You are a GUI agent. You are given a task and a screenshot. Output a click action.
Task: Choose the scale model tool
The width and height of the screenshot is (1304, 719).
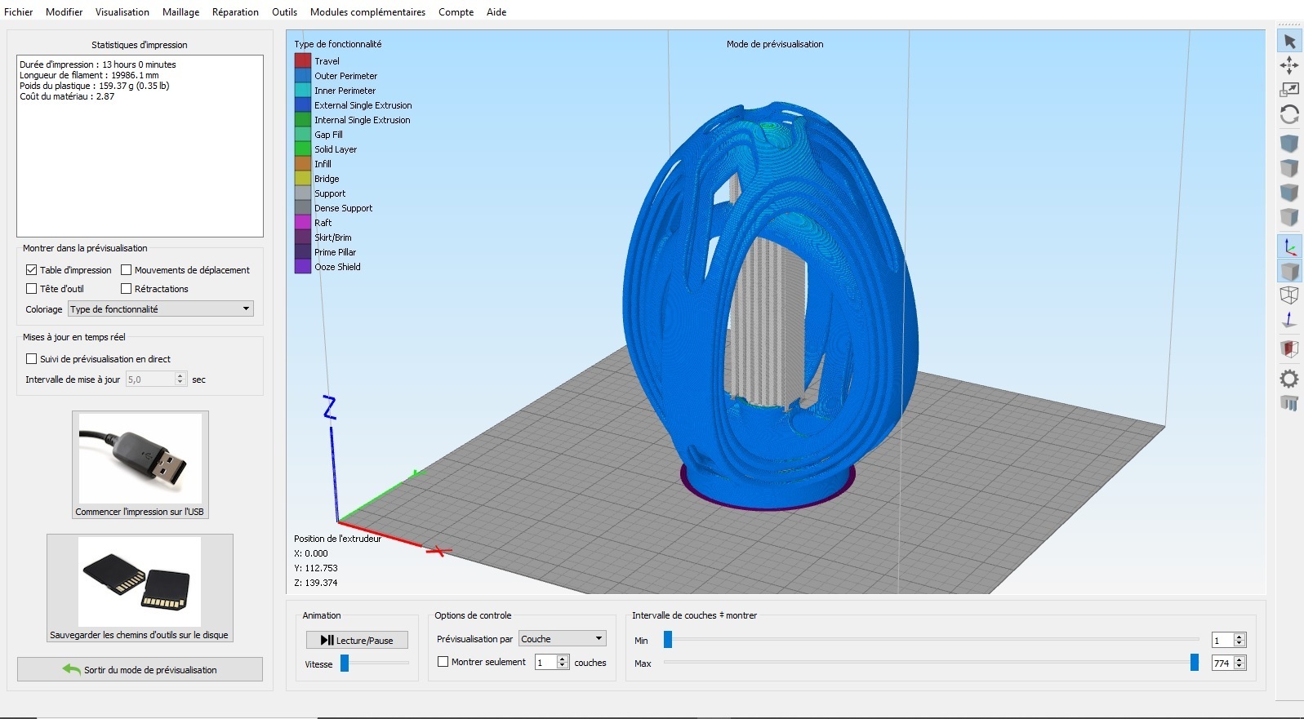coord(1289,90)
